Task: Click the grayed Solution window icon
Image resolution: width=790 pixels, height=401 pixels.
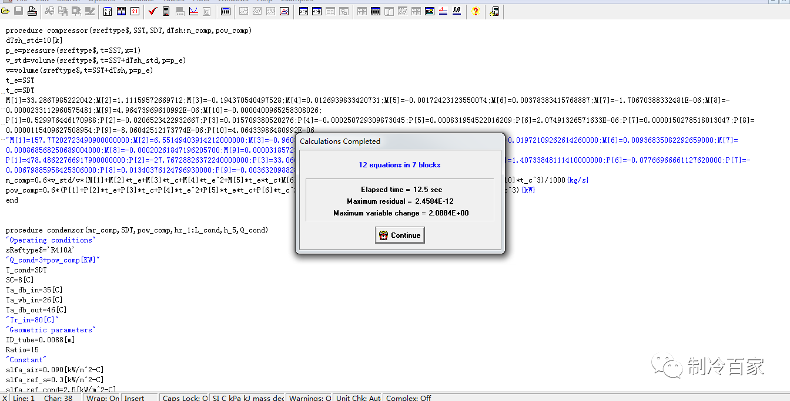Action: (x=330, y=11)
